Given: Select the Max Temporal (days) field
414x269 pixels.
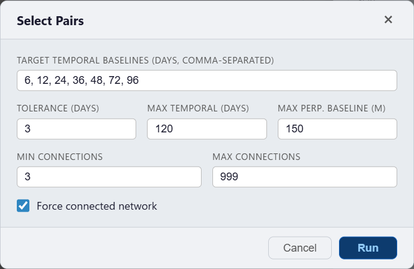Looking at the screenshot, I should click(206, 129).
